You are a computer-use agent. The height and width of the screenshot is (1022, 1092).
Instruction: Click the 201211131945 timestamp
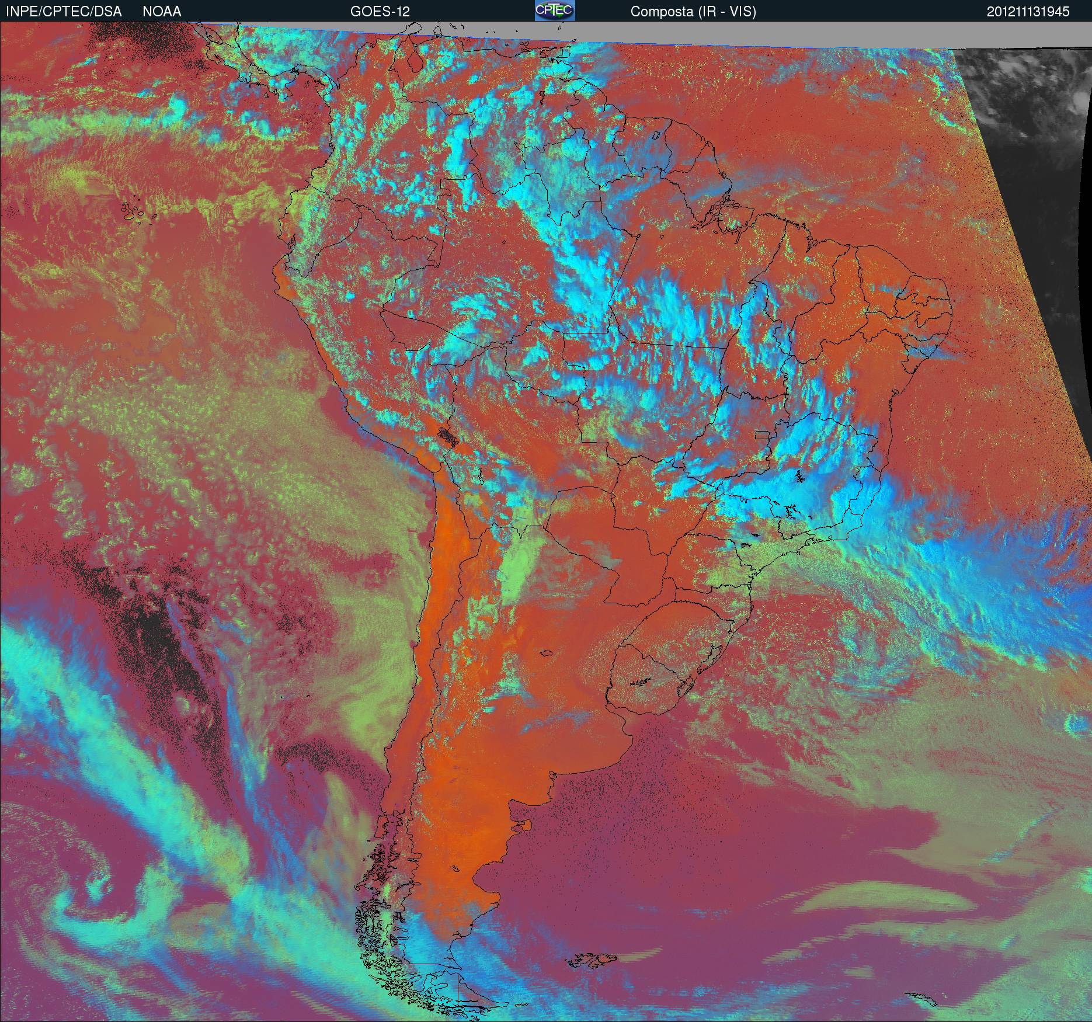tap(1028, 12)
